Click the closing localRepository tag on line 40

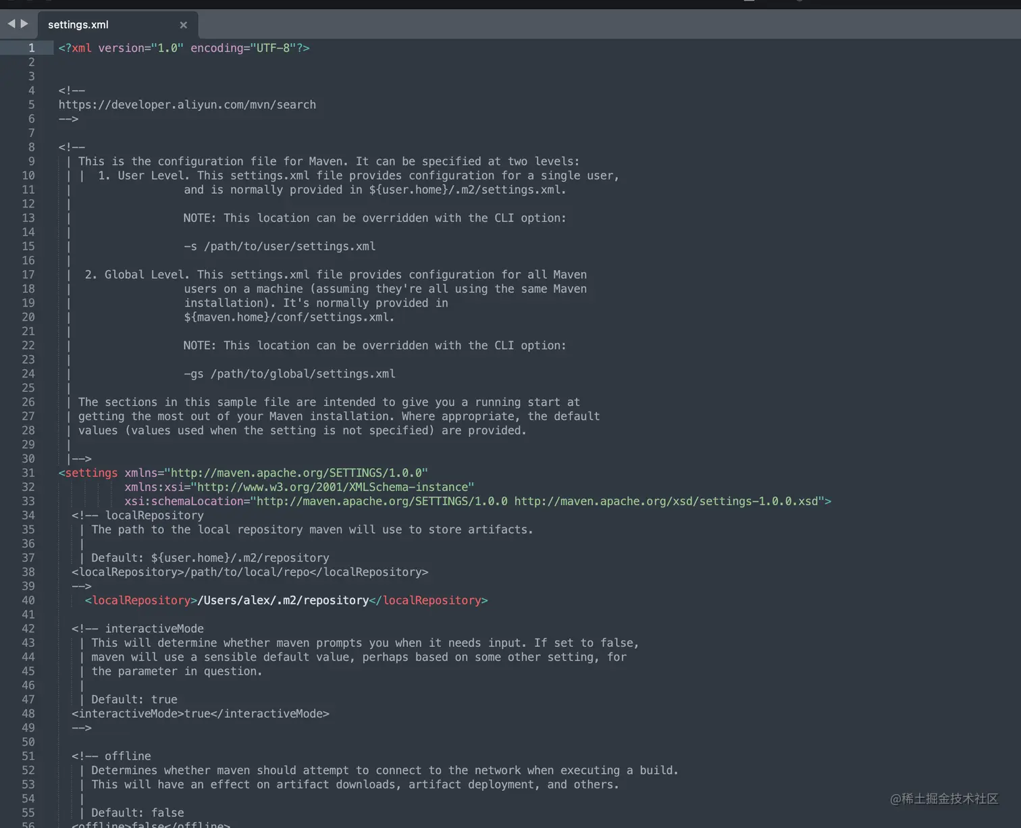pyautogui.click(x=429, y=600)
